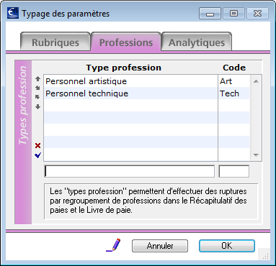
Task: Move the row to bottom with the down arrow
Action: pyautogui.click(x=37, y=106)
